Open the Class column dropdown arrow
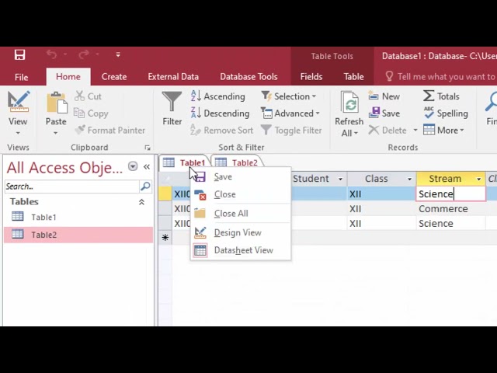This screenshot has width=497, height=373. coord(409,179)
